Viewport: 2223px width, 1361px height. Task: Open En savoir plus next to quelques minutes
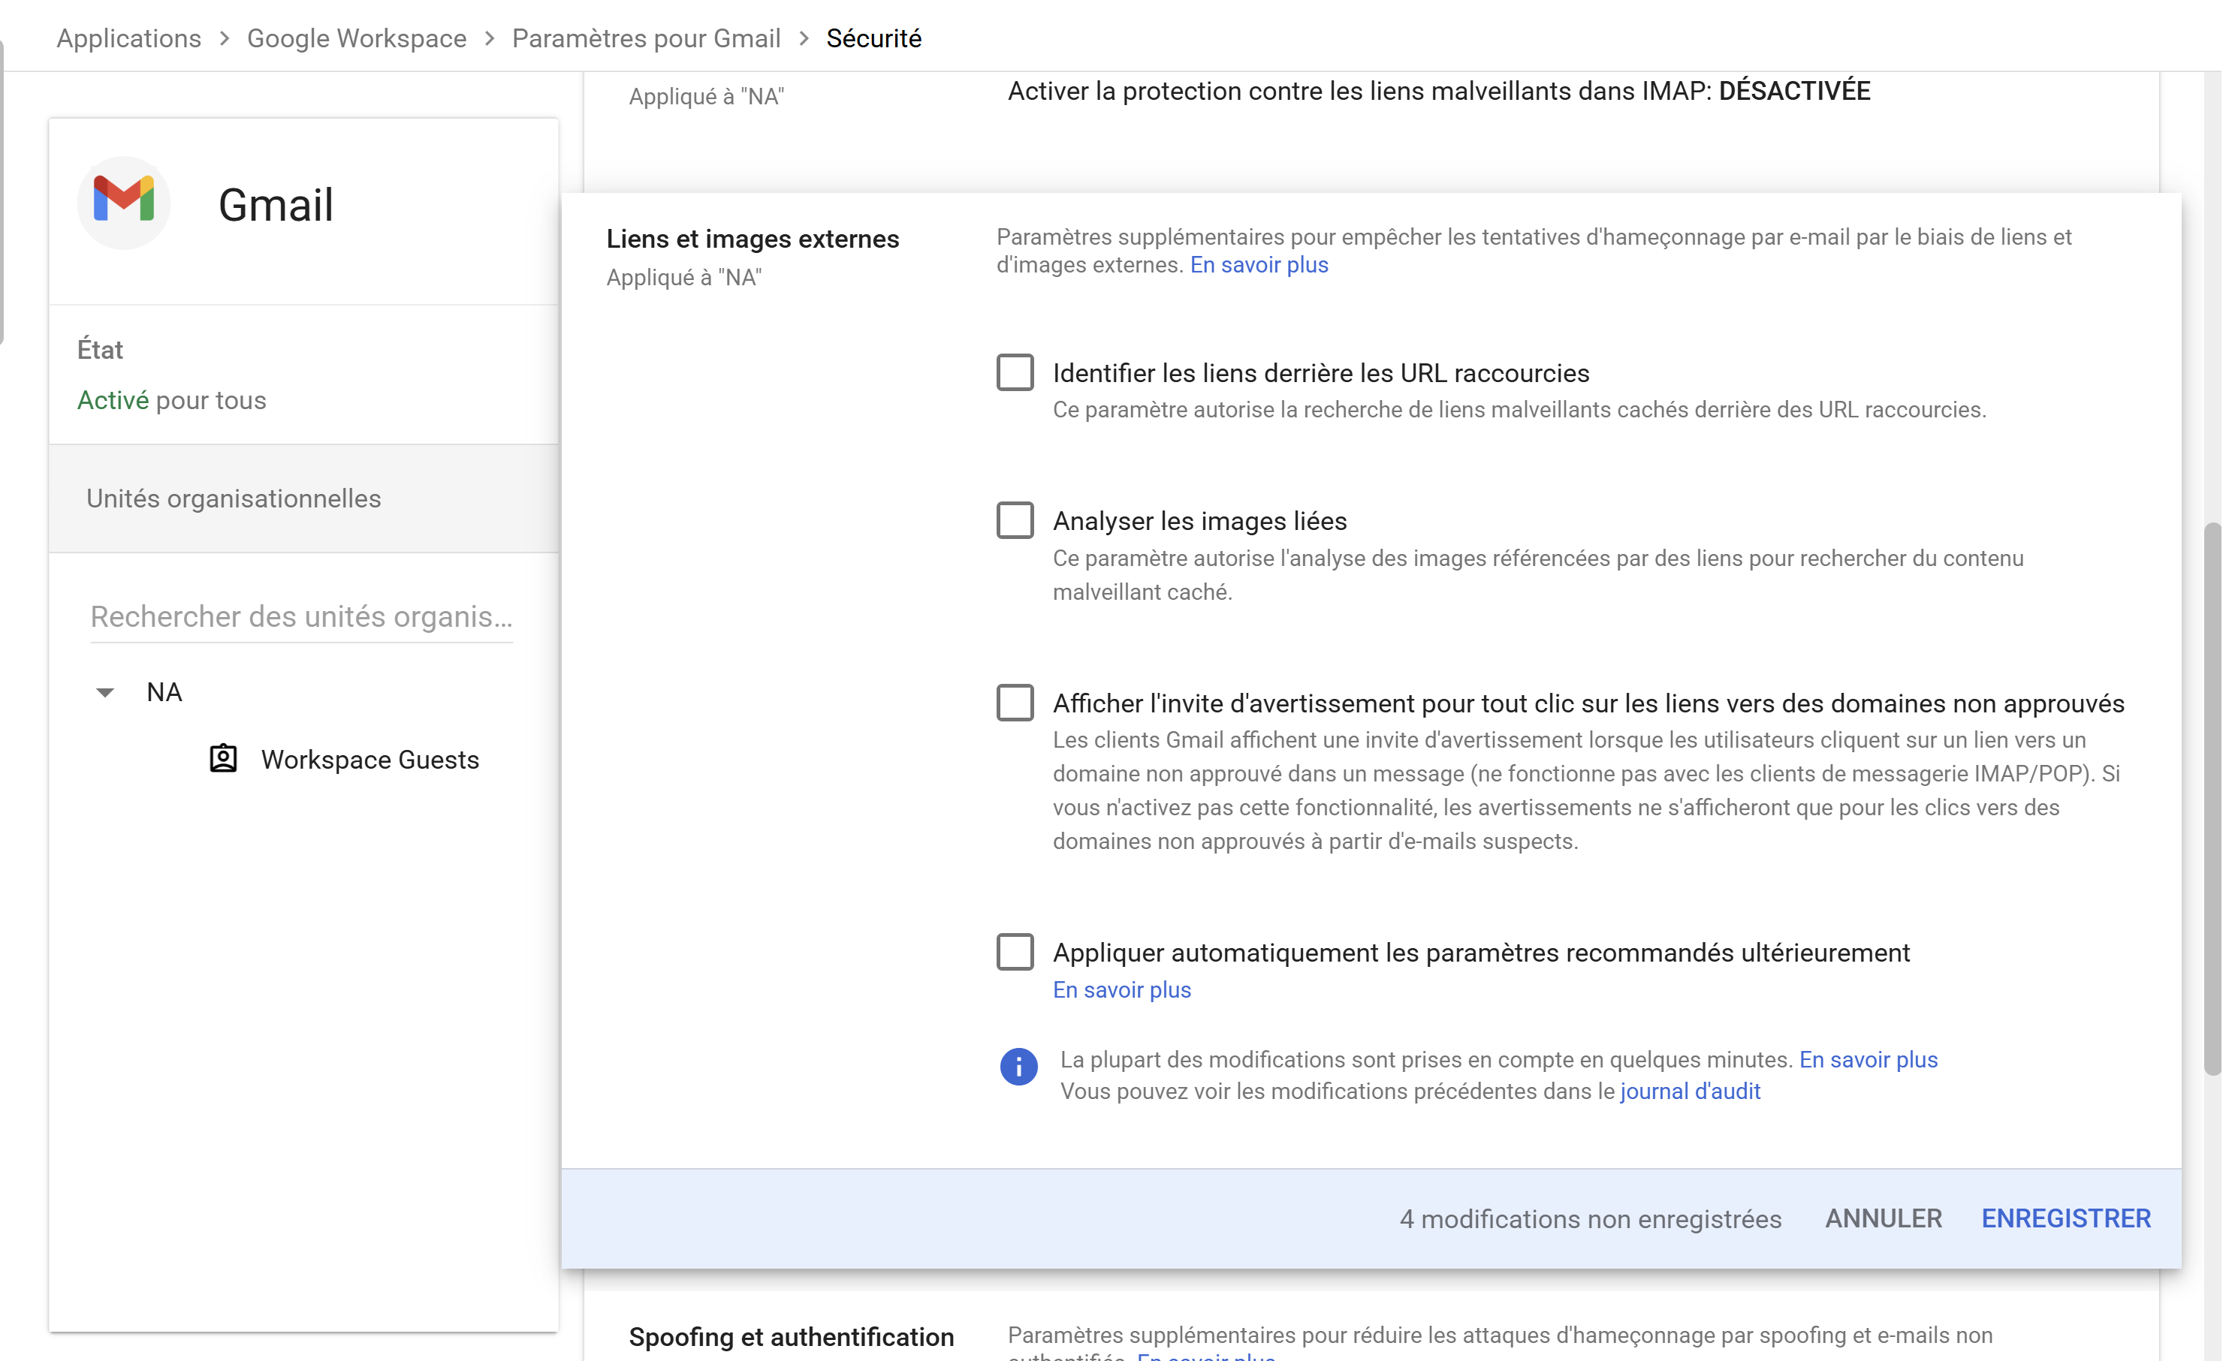click(1869, 1060)
